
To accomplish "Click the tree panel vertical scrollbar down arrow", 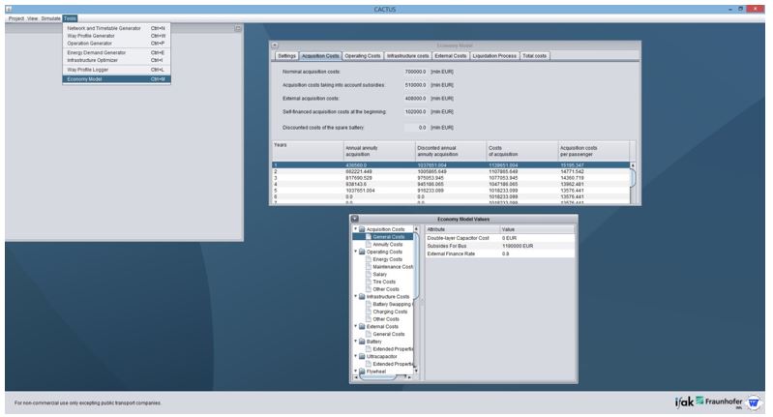I will 416,371.
